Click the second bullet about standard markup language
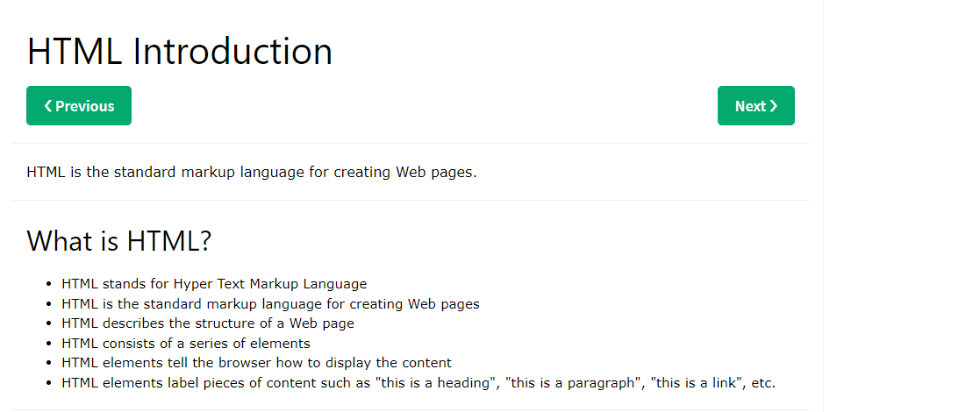 click(270, 304)
